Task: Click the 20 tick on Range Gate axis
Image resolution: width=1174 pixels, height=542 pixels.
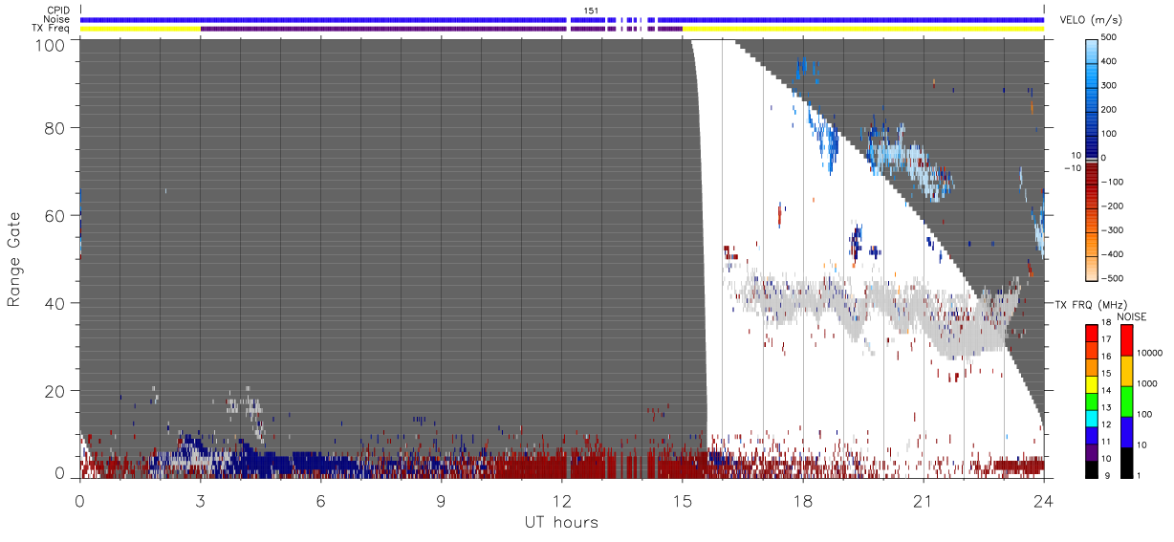Action: (55, 390)
